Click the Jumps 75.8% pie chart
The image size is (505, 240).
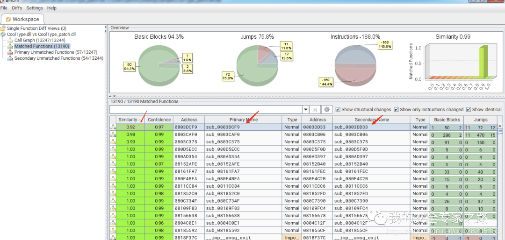coord(257,66)
